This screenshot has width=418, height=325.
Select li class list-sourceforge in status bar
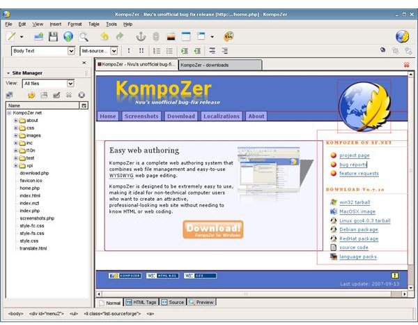[x=112, y=314]
